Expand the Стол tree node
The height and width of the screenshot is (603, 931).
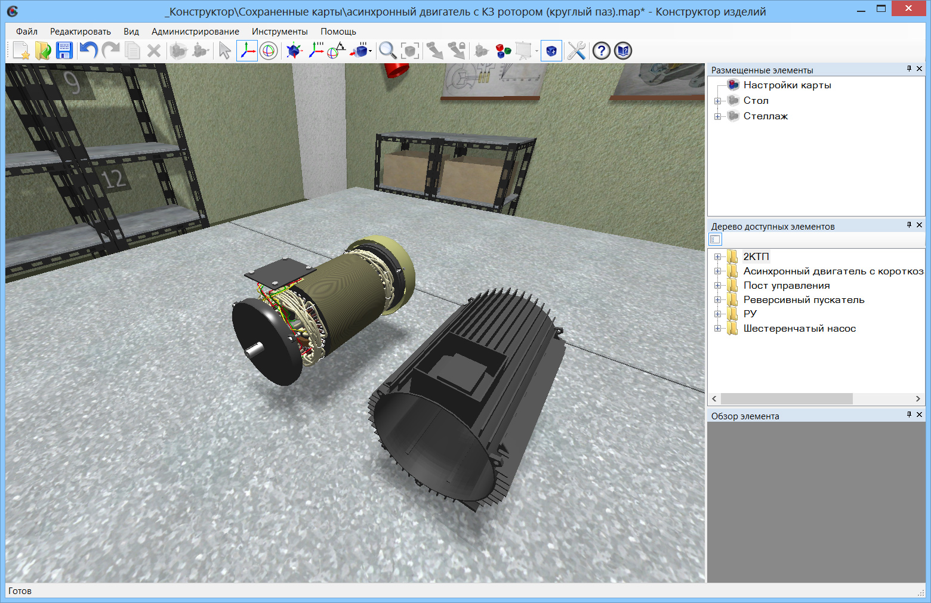click(717, 101)
